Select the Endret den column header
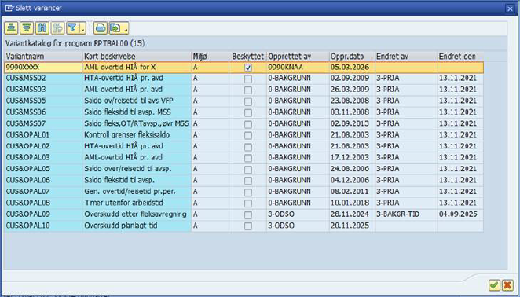The image size is (520, 297). coord(460,57)
